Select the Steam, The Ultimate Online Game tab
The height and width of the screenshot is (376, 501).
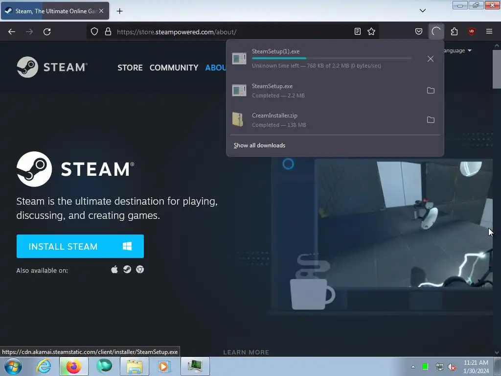click(55, 11)
